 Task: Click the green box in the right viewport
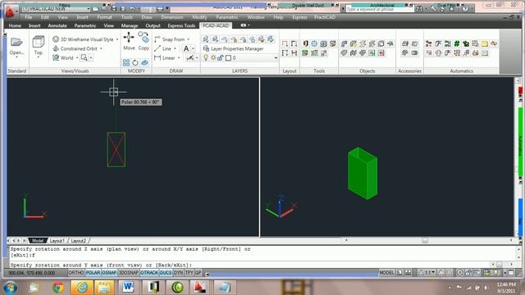coord(363,173)
